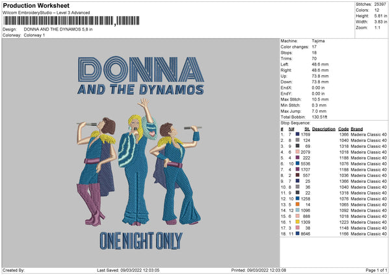Click the orange swatch in stop row 13

pos(297,204)
